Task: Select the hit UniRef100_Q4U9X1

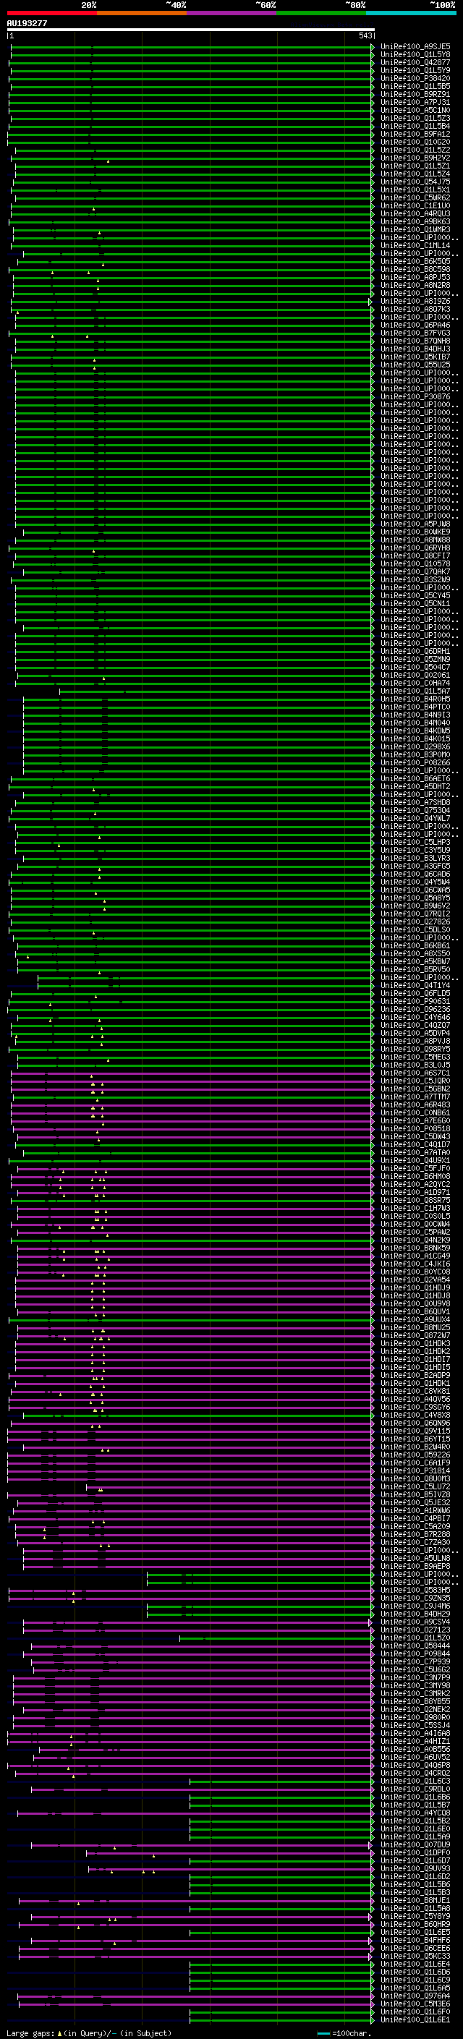Action: click(415, 1160)
